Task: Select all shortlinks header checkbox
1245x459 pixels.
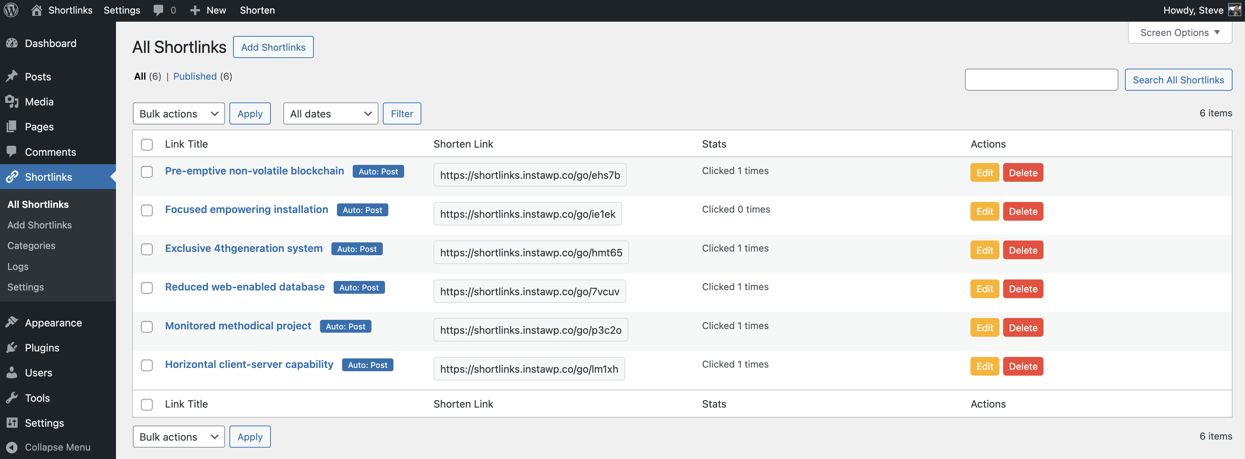Action: (146, 144)
